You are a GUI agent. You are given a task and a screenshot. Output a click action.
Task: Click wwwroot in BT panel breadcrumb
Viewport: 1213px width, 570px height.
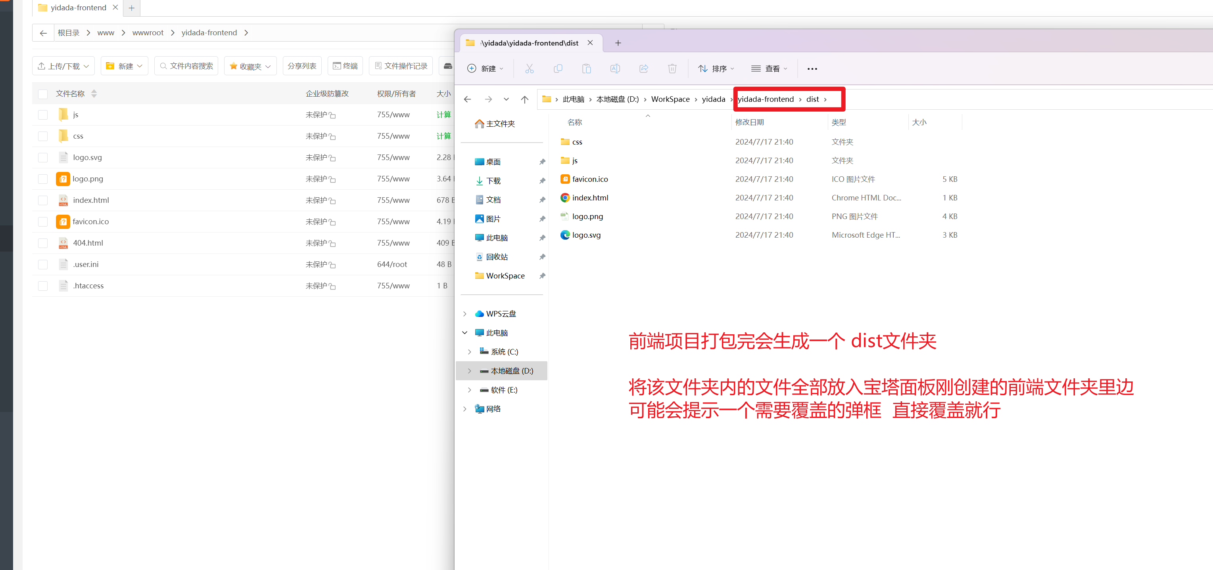148,33
